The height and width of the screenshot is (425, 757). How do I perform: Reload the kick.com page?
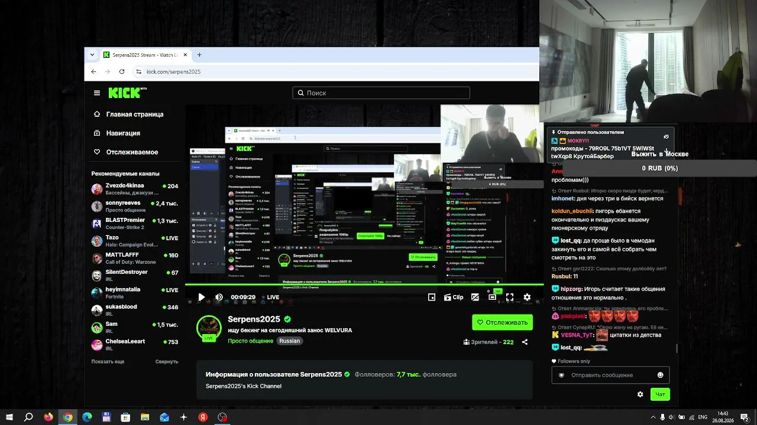122,71
